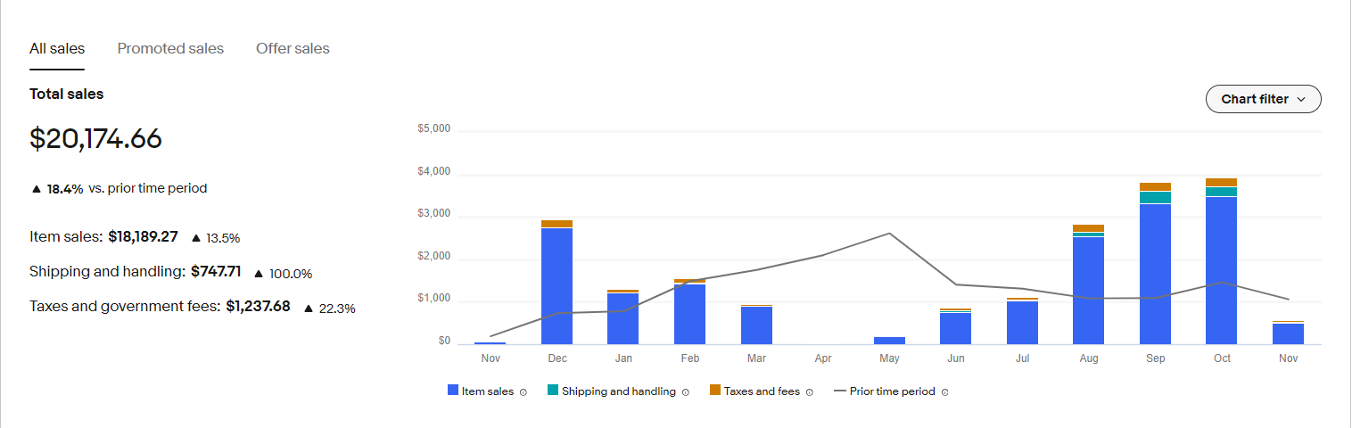Click the Dec month label

click(557, 358)
